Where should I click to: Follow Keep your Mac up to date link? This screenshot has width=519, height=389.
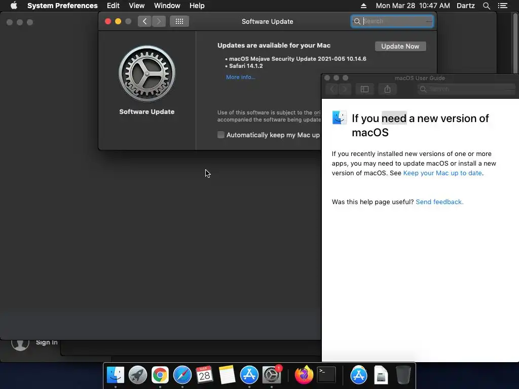point(442,173)
